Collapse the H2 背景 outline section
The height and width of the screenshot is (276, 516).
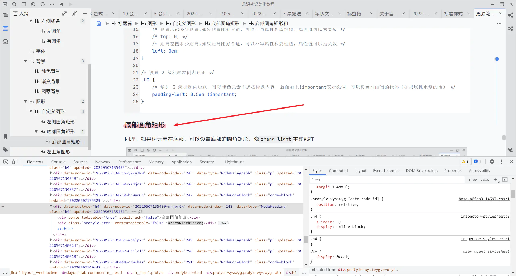(26, 61)
